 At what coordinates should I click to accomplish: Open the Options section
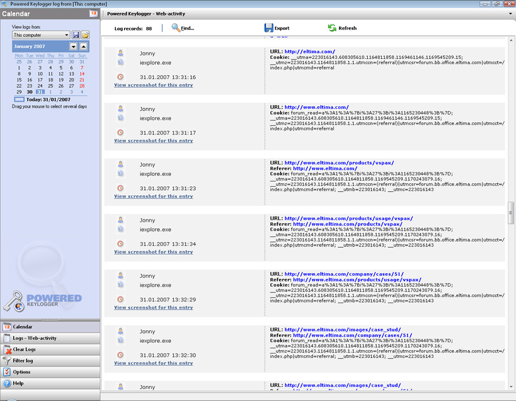point(50,372)
